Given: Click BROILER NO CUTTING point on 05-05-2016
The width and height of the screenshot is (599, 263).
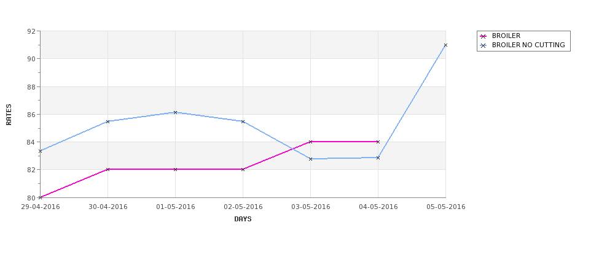Looking at the screenshot, I should (x=445, y=45).
